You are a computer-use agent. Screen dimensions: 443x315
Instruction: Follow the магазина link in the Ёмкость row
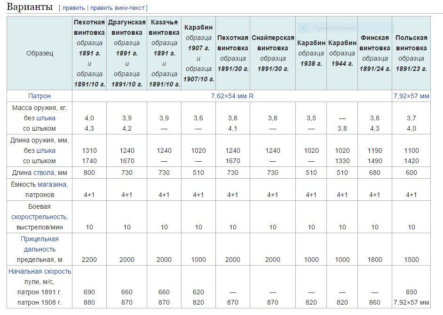pos(53,184)
